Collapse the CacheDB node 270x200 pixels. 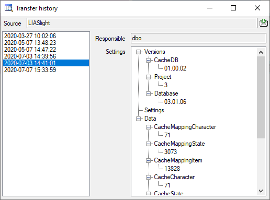pos(148,60)
